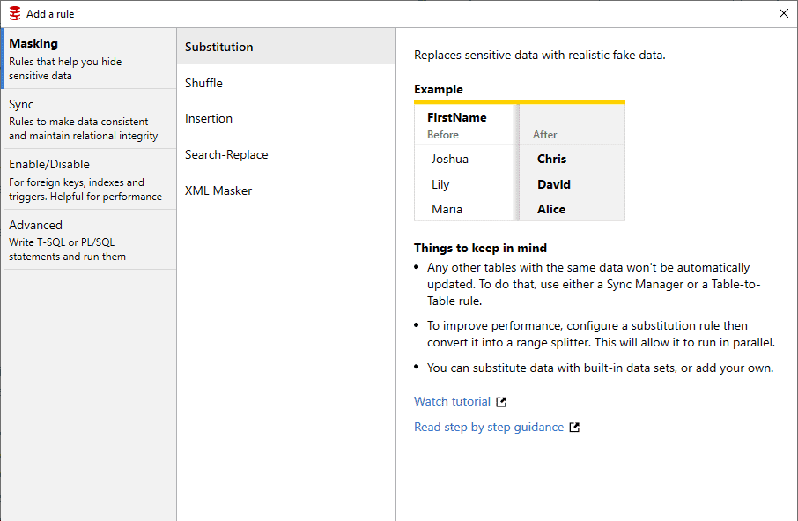Click external link icon beside Watch tutorial
Viewport: 798px width, 521px height.
(x=501, y=402)
